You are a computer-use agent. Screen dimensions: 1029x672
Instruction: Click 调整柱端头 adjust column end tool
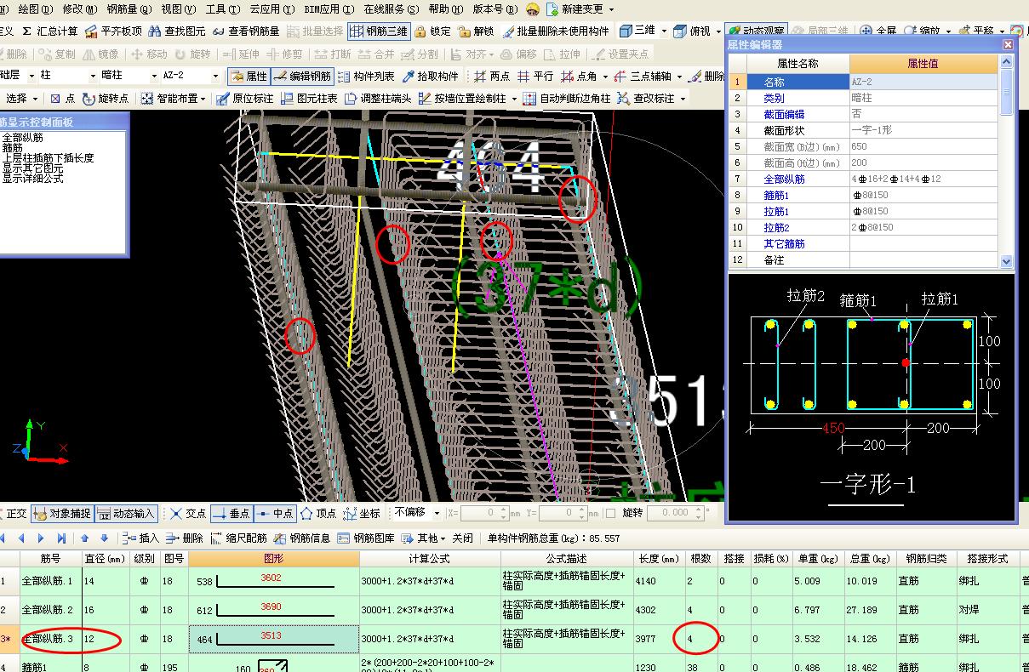(378, 99)
